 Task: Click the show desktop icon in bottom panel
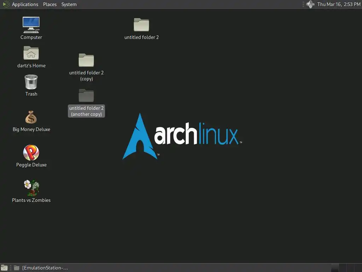[x=4, y=268]
